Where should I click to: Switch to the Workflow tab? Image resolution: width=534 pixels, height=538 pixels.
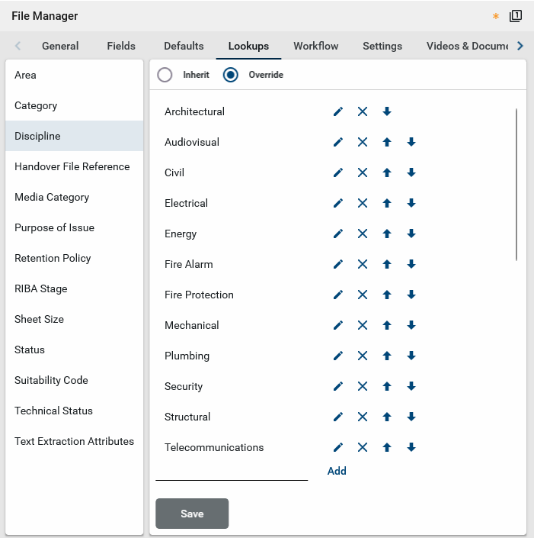(x=315, y=46)
